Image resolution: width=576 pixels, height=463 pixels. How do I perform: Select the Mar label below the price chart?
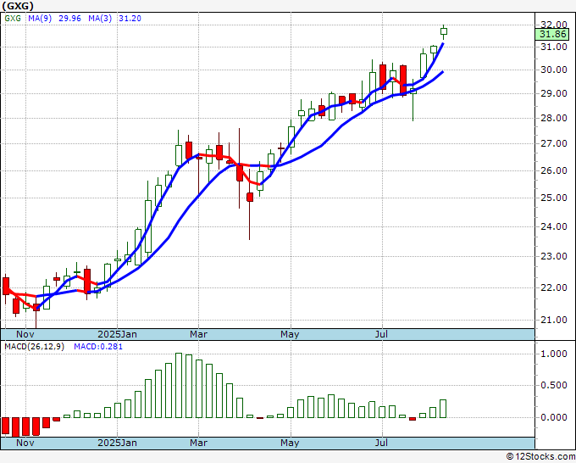pyautogui.click(x=198, y=334)
